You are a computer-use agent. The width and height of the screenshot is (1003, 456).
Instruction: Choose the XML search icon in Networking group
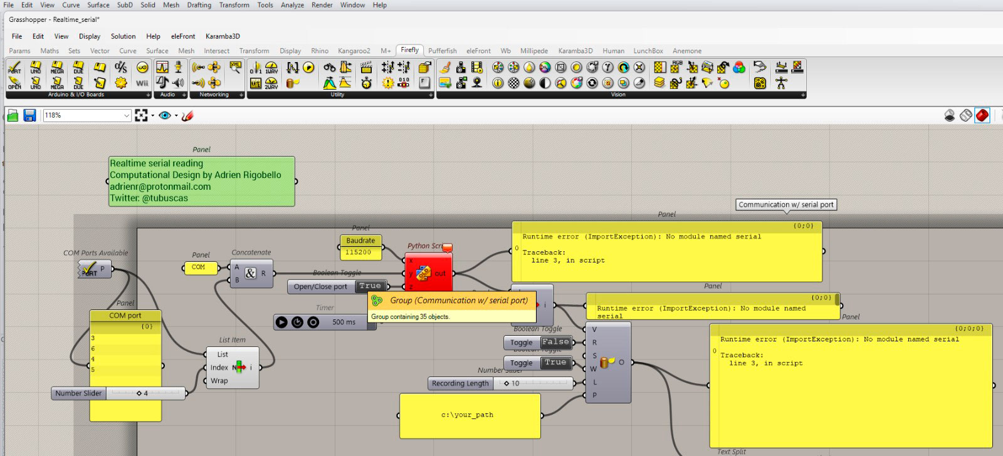point(236,68)
